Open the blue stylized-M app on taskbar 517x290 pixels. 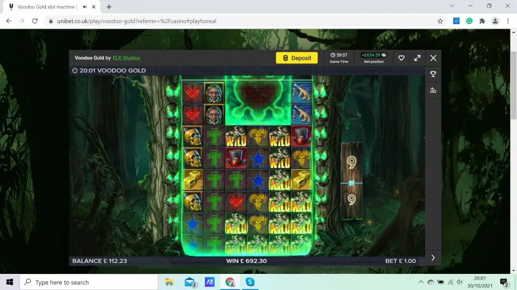[210, 282]
